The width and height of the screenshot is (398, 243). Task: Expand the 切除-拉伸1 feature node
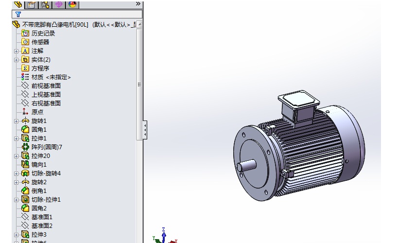16,200
